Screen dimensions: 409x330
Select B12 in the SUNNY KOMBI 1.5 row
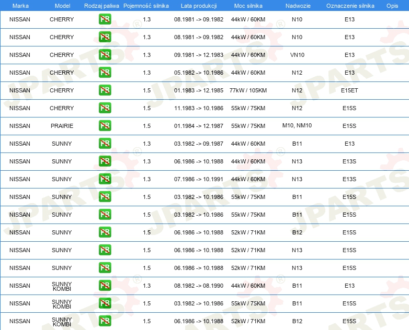tap(297, 321)
